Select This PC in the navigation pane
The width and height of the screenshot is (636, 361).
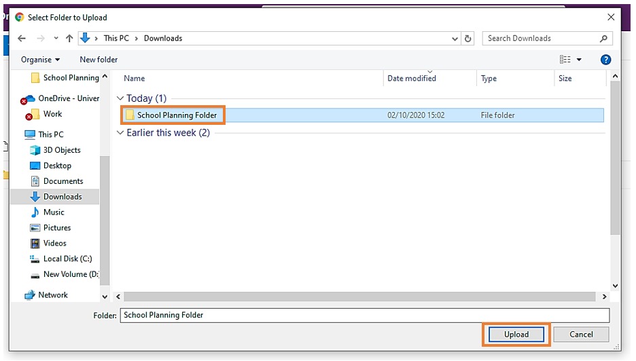51,134
